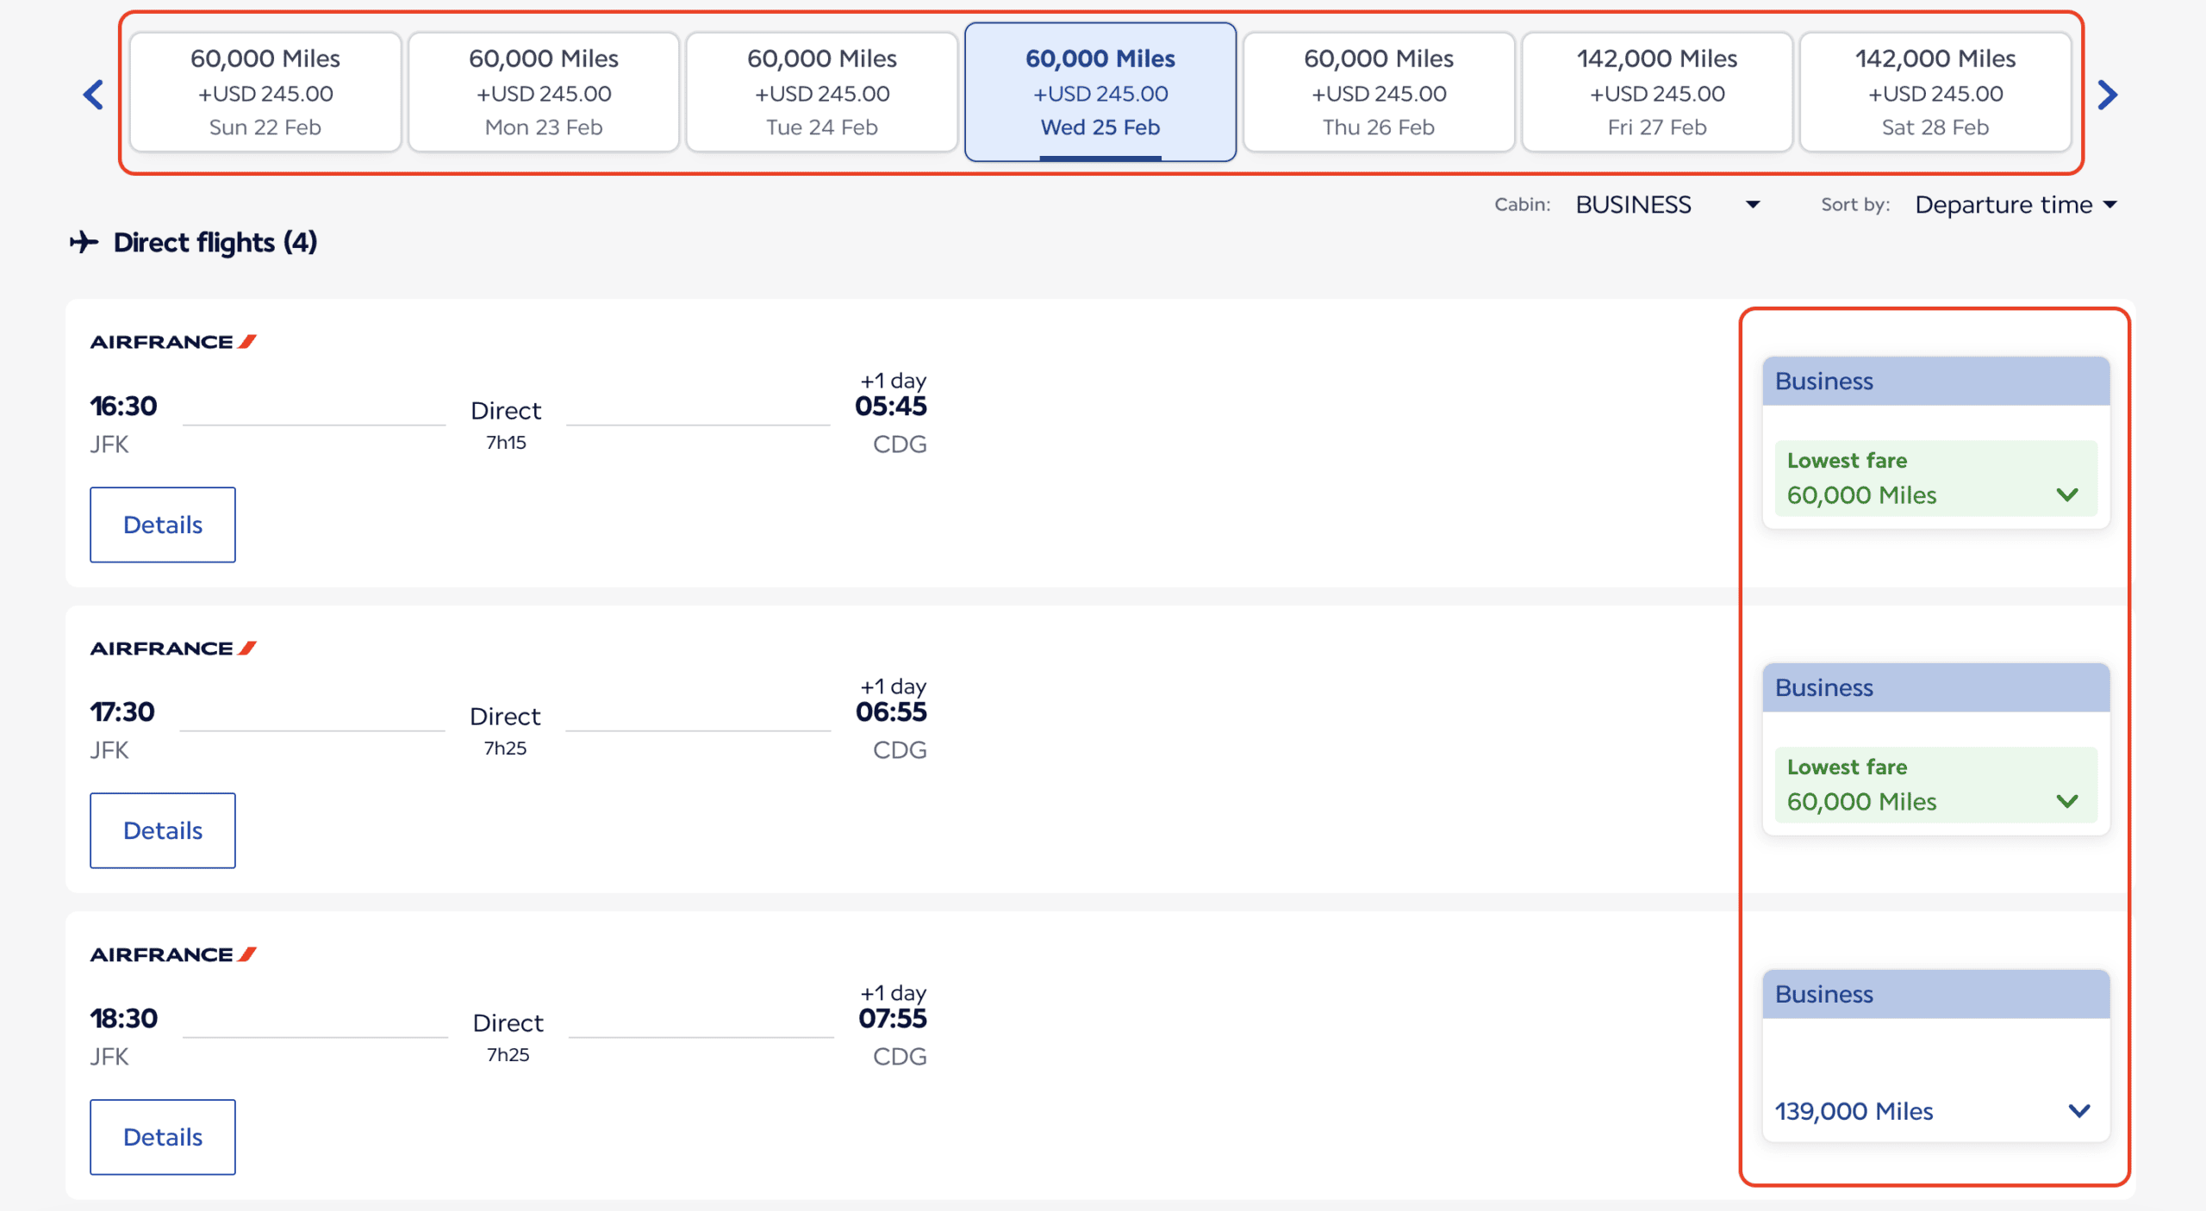
Task: Select the Thu 26 Feb date card
Action: [x=1379, y=91]
